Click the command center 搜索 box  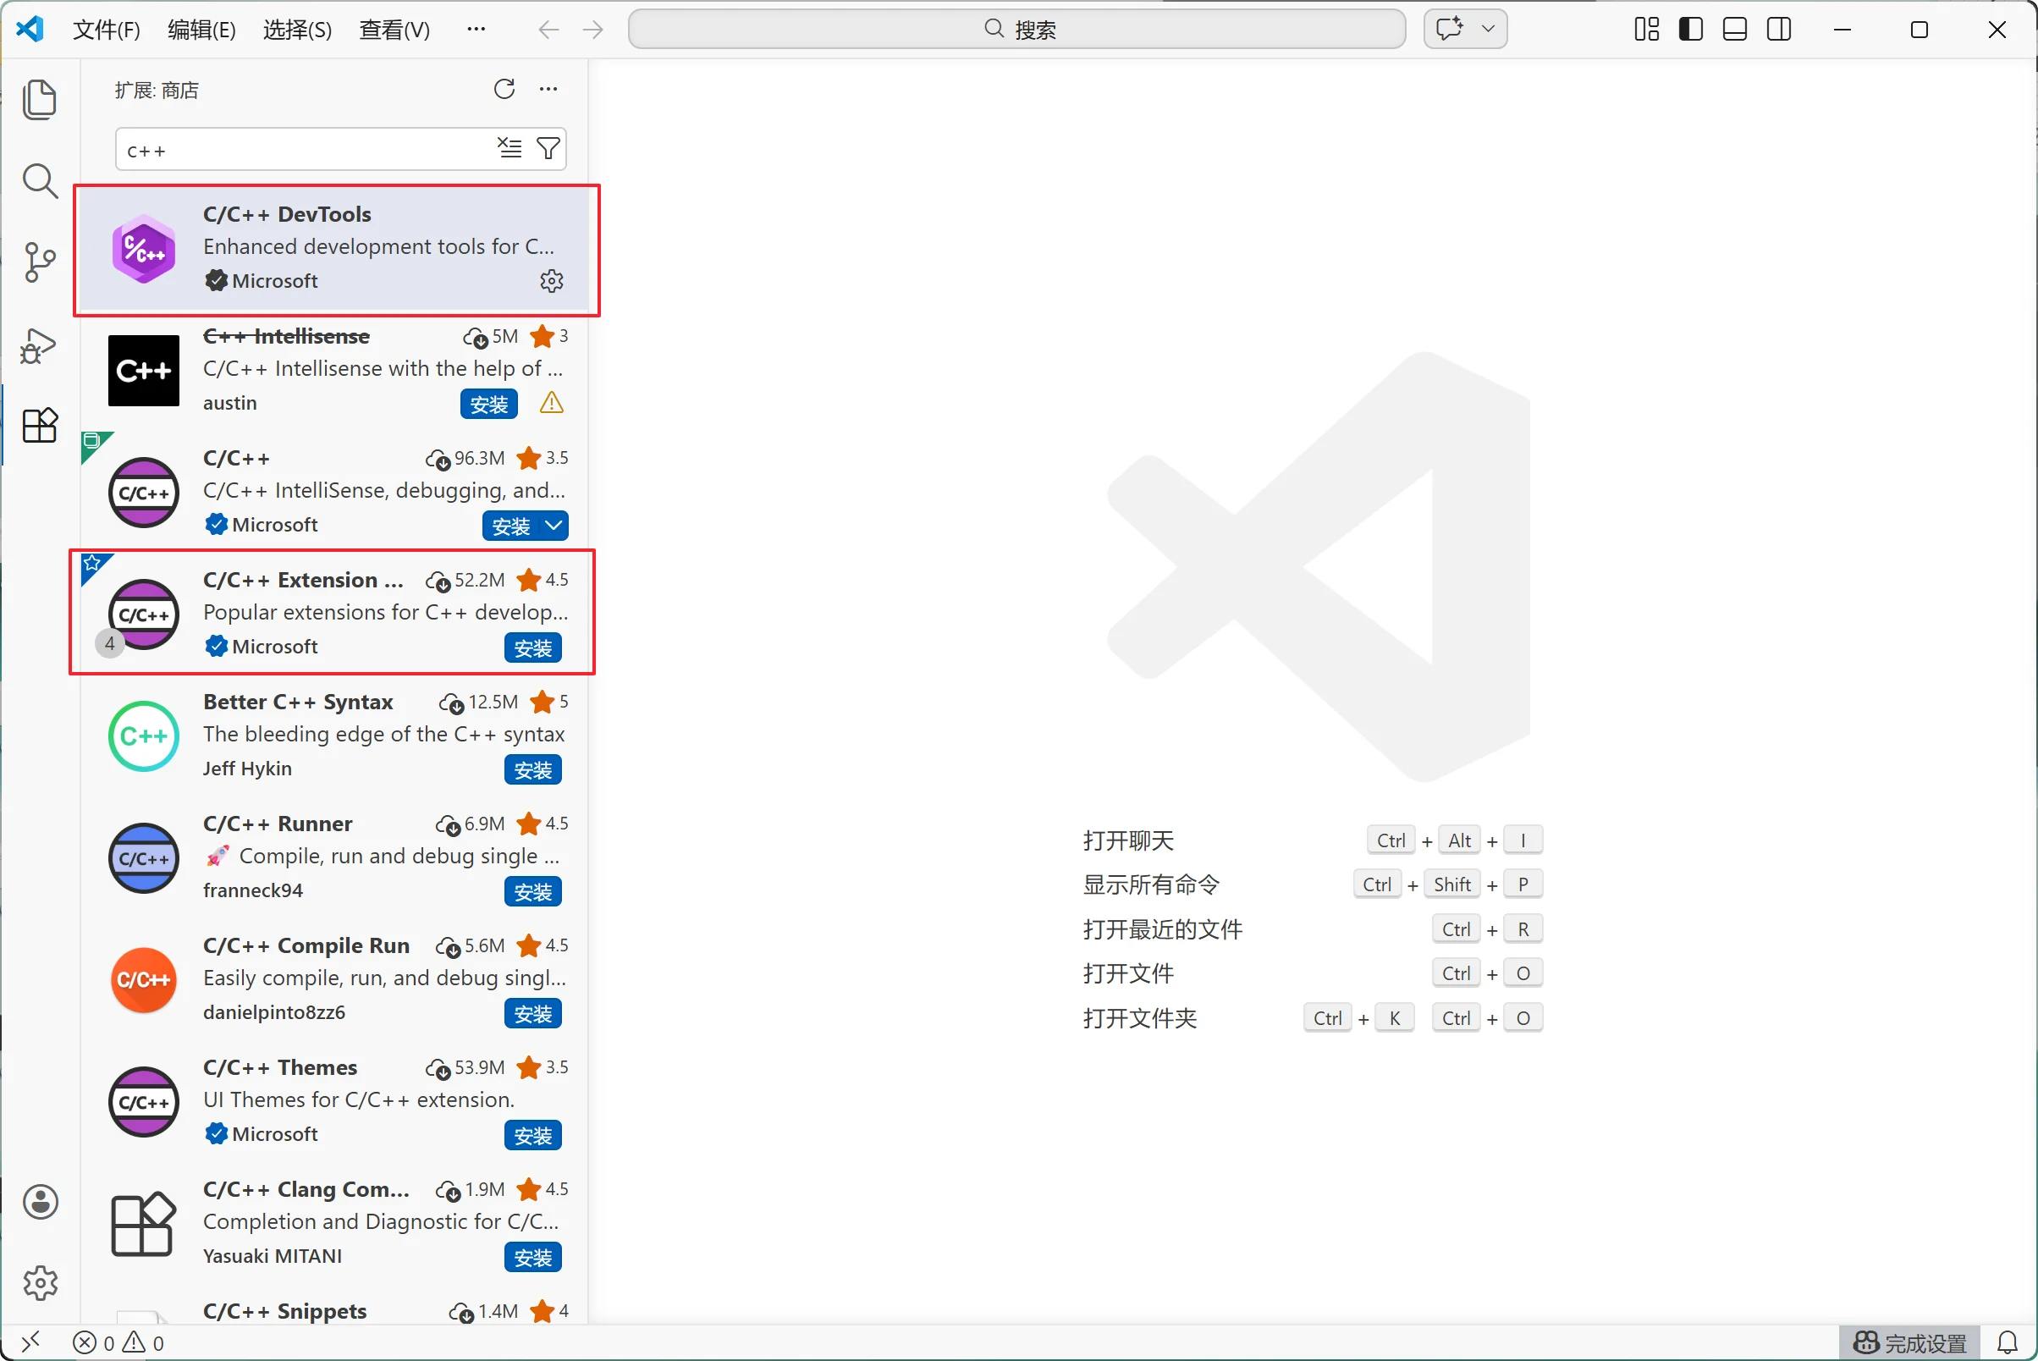[x=1016, y=30]
